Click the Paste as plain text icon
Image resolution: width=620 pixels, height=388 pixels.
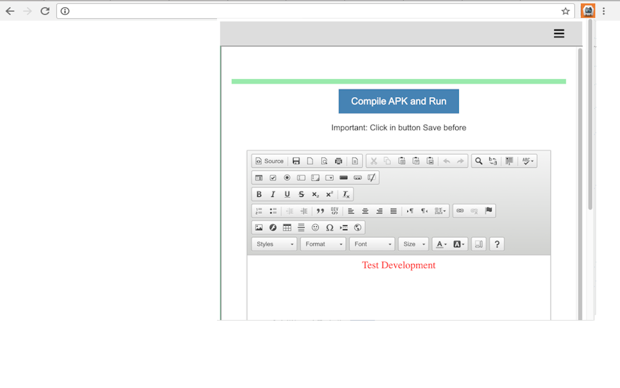click(x=416, y=161)
